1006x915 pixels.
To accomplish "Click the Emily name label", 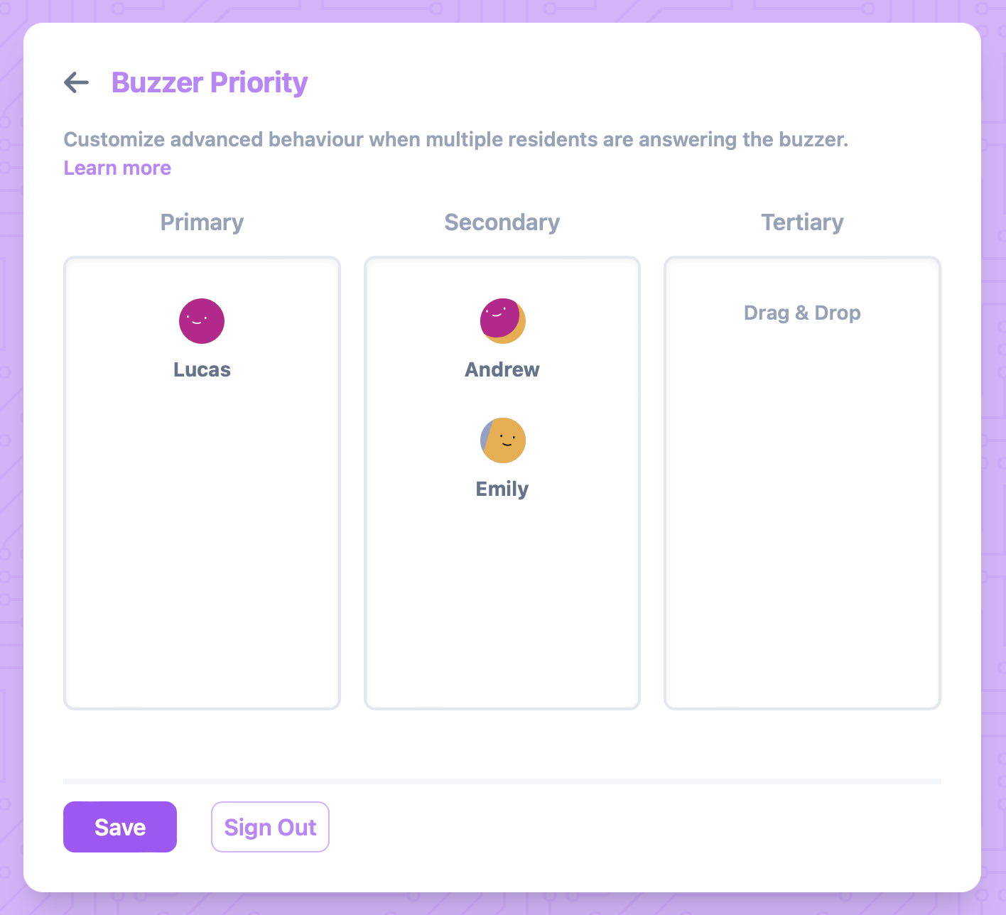I will pyautogui.click(x=502, y=489).
